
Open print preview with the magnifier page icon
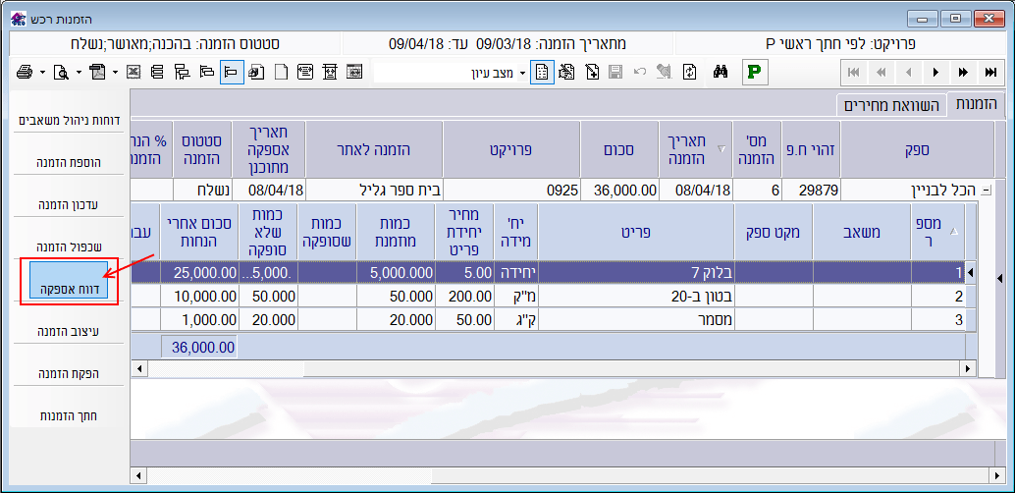61,72
